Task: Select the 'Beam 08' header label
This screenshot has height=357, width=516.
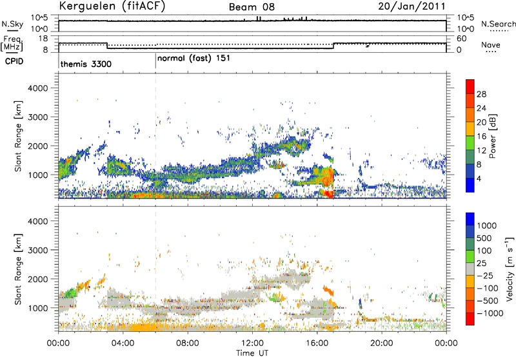Action: tap(252, 7)
